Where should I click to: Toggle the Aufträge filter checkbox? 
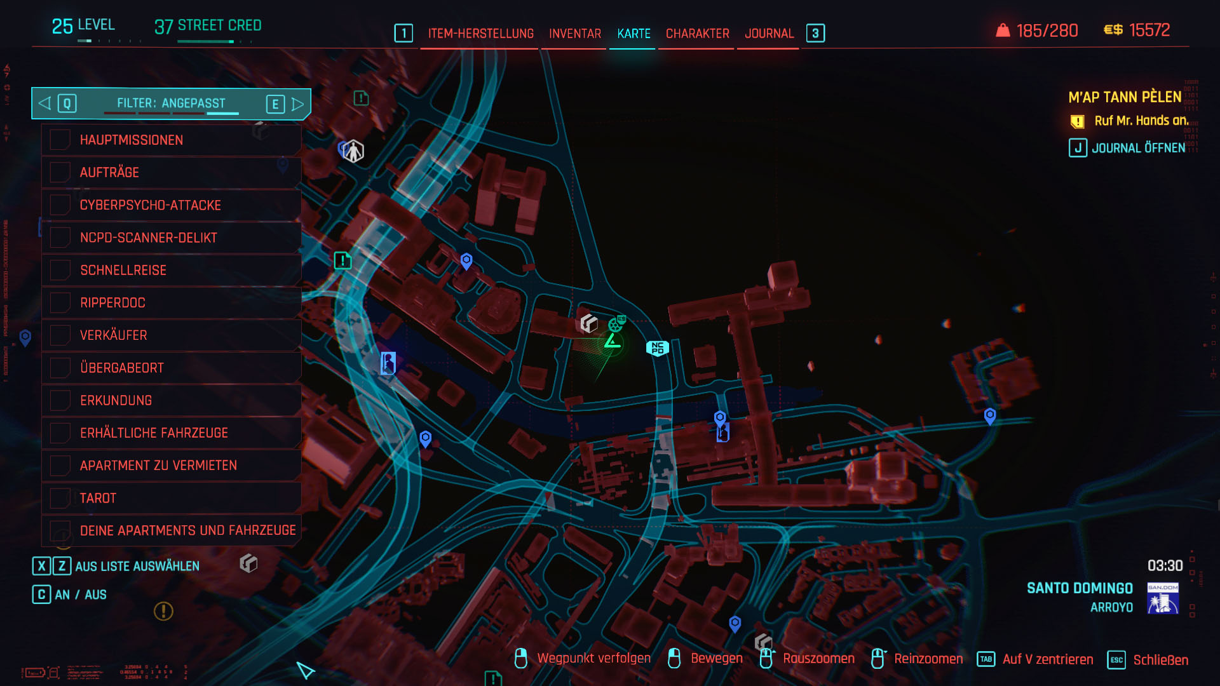coord(60,172)
